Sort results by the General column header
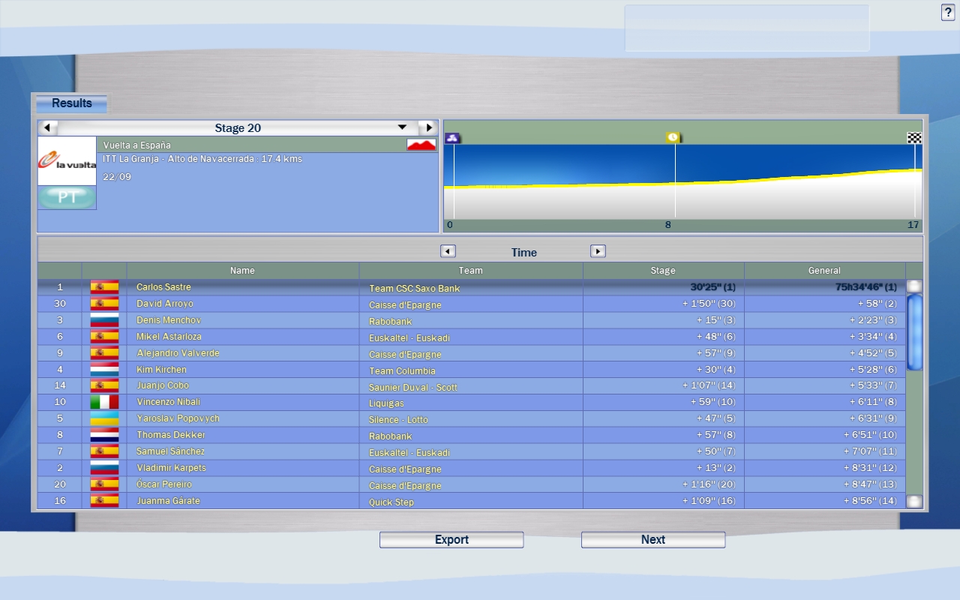 point(824,271)
